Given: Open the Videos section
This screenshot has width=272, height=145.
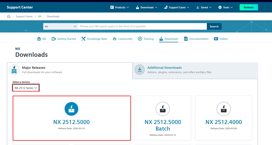Looking at the screenshot, I should tap(221, 39).
